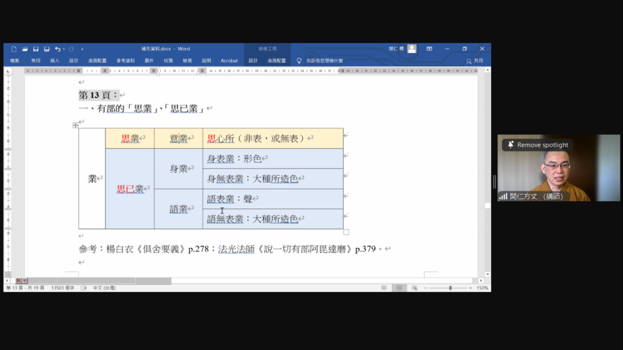Click the 共用 (Share) button

point(475,61)
